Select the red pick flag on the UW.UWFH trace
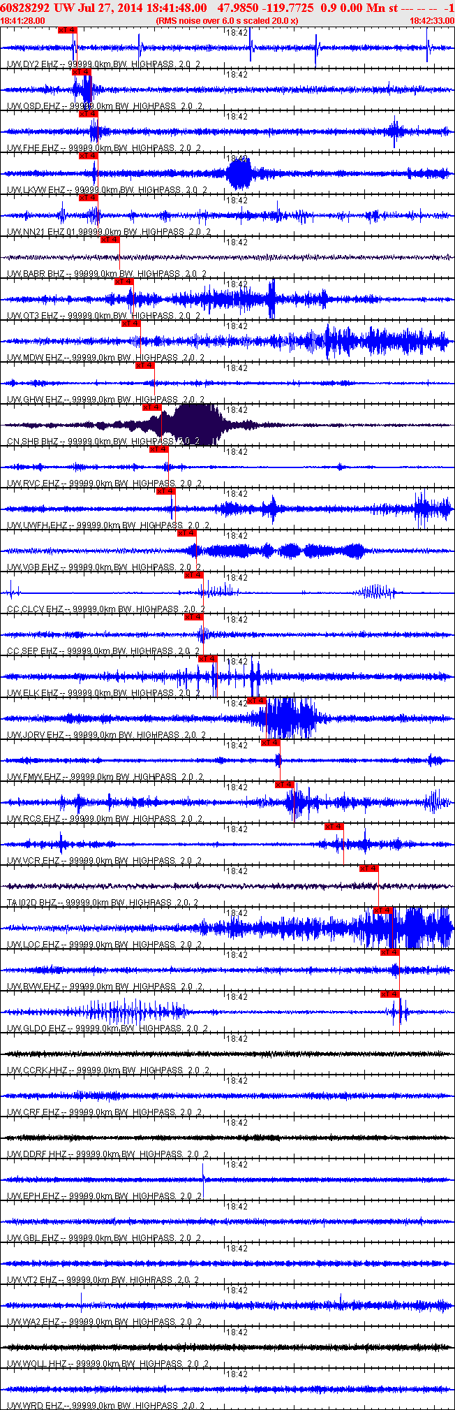Image resolution: width=455 pixels, height=1410 pixels. [166, 491]
